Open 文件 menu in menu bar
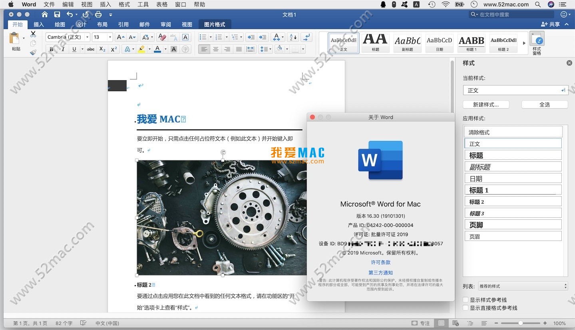Image resolution: width=575 pixels, height=330 pixels. point(49,4)
